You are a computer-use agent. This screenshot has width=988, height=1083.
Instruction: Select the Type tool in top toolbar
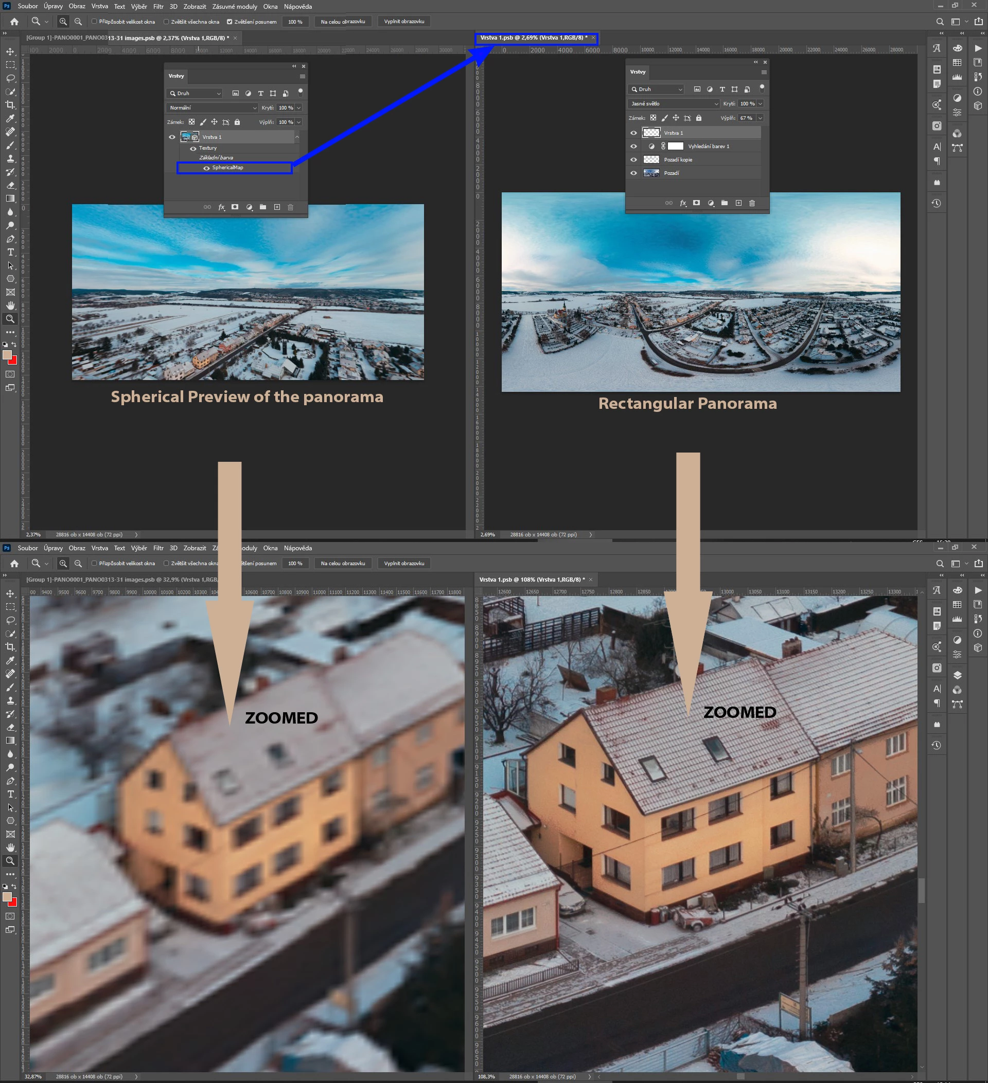(x=10, y=252)
